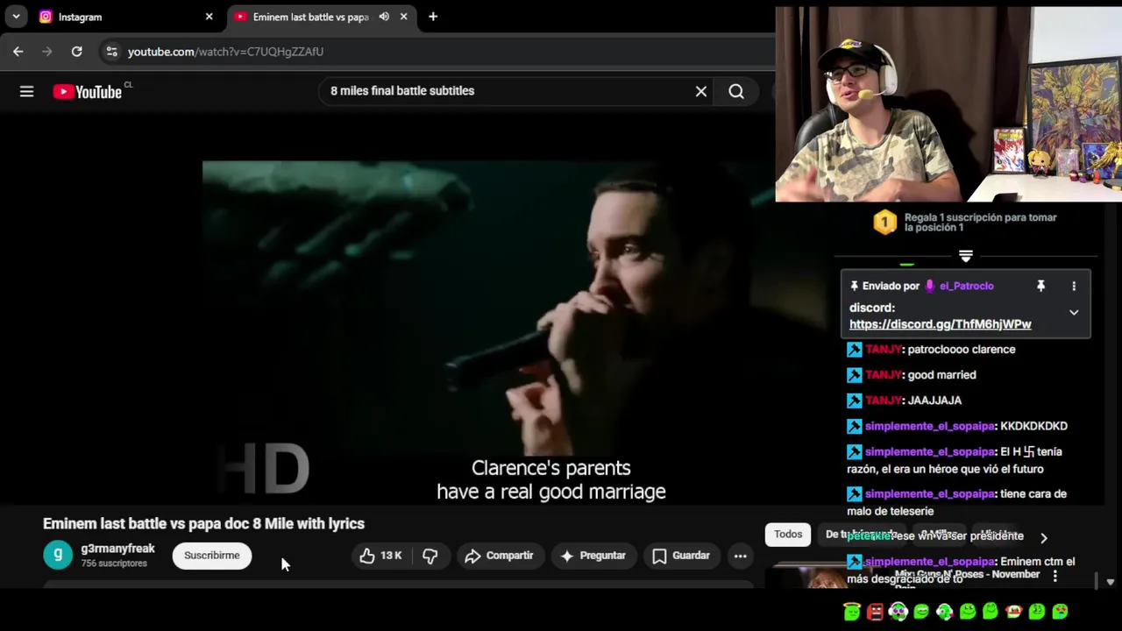Click the green emote with heart eyes
The width and height of the screenshot is (1122, 631).
pos(1060,612)
